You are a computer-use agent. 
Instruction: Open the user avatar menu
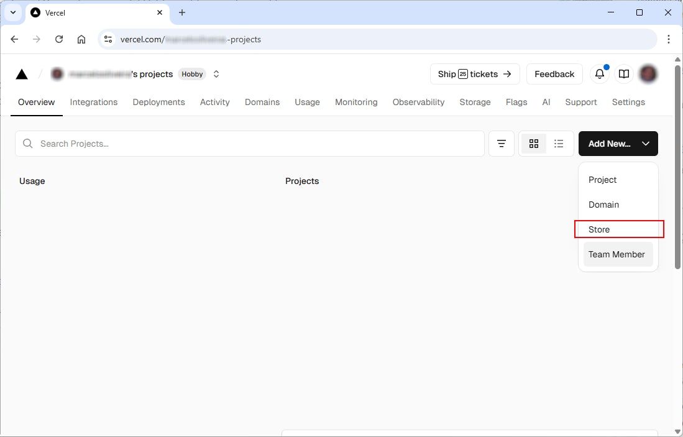pos(648,74)
